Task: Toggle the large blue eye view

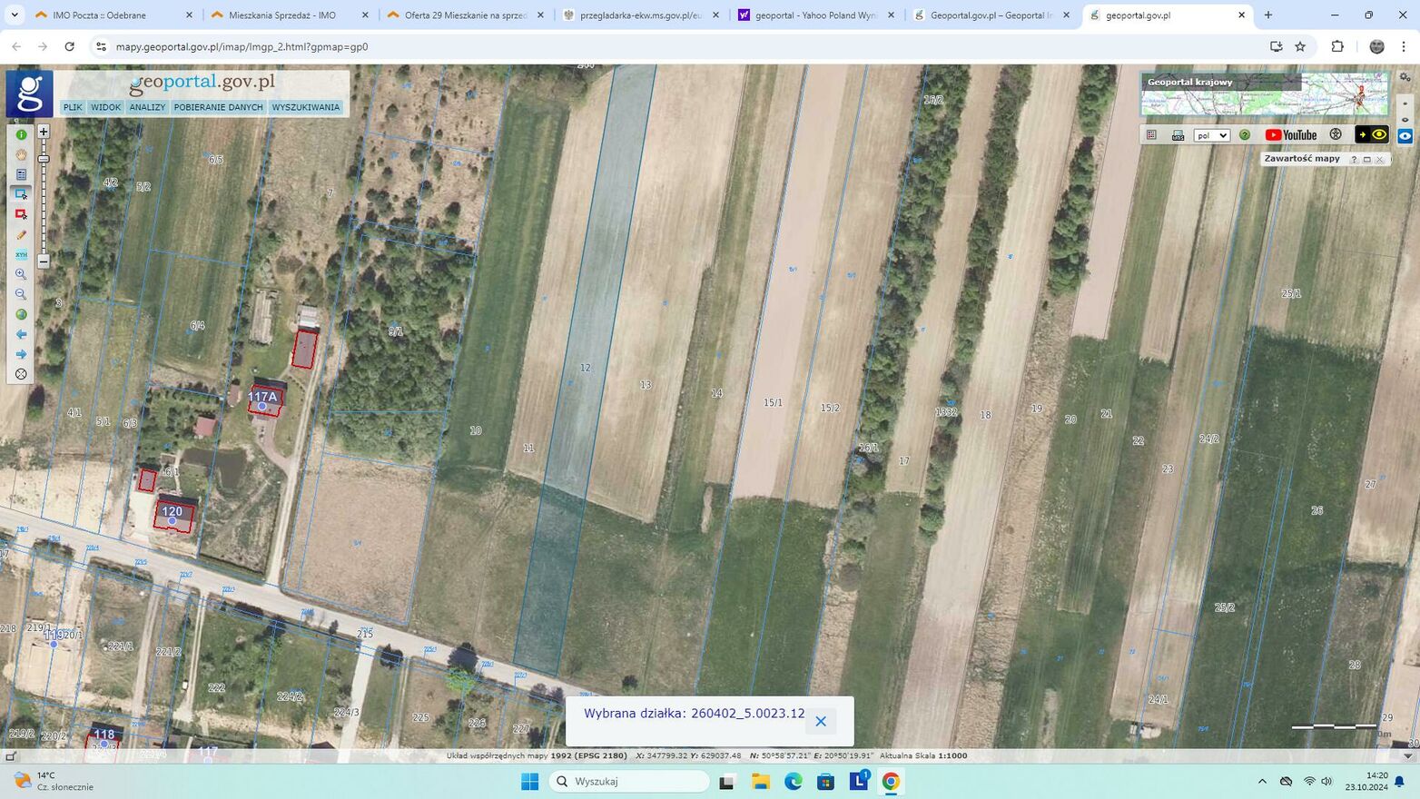Action: click(1405, 136)
